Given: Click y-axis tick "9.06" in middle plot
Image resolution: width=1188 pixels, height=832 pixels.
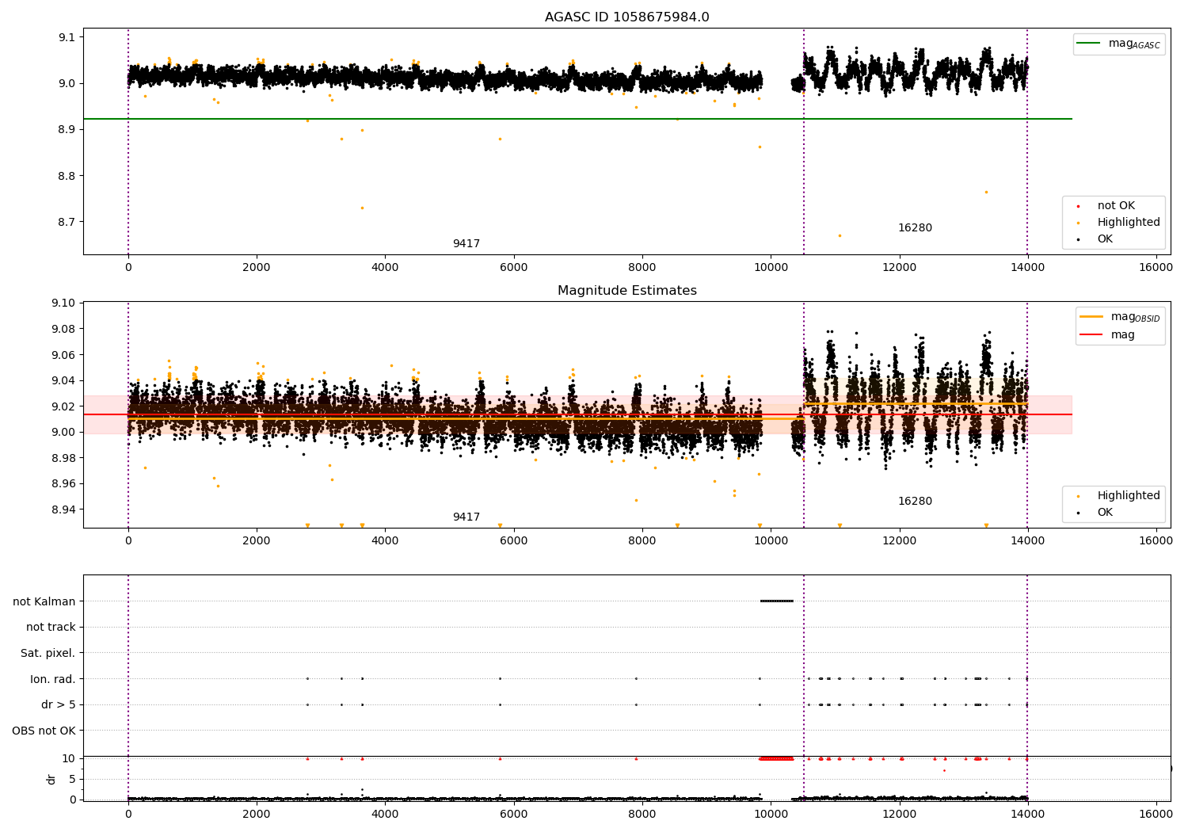Looking at the screenshot, I should pyautogui.click(x=63, y=355).
